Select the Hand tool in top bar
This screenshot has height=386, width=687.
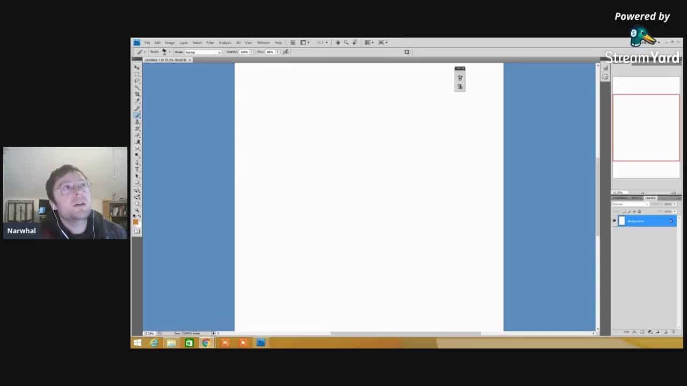(x=338, y=42)
